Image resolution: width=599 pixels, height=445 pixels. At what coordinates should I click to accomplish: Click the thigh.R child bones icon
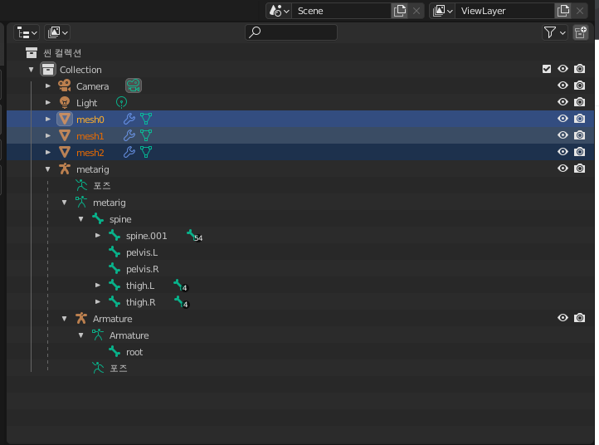(182, 302)
